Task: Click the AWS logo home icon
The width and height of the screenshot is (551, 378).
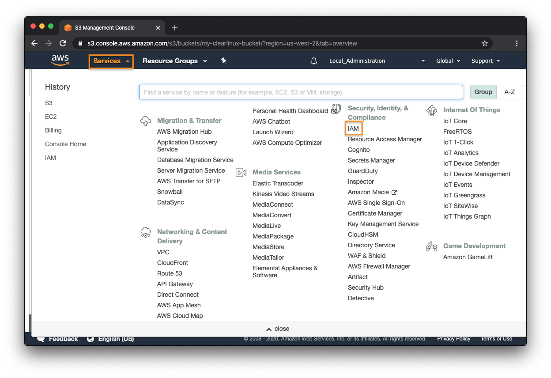Action: pos(60,60)
